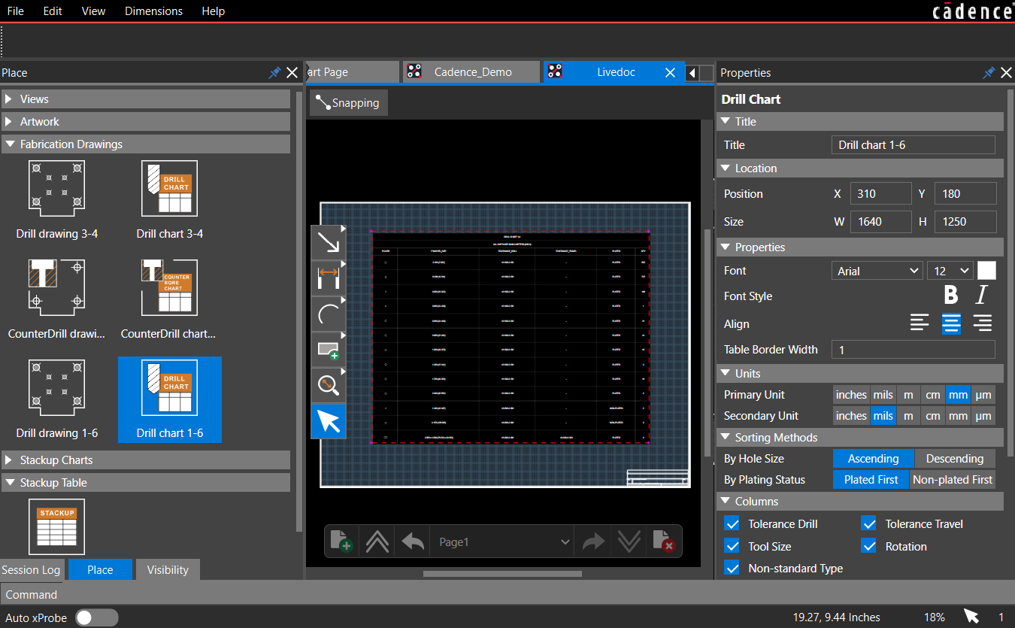
Task: Toggle Bold font style
Action: point(951,295)
